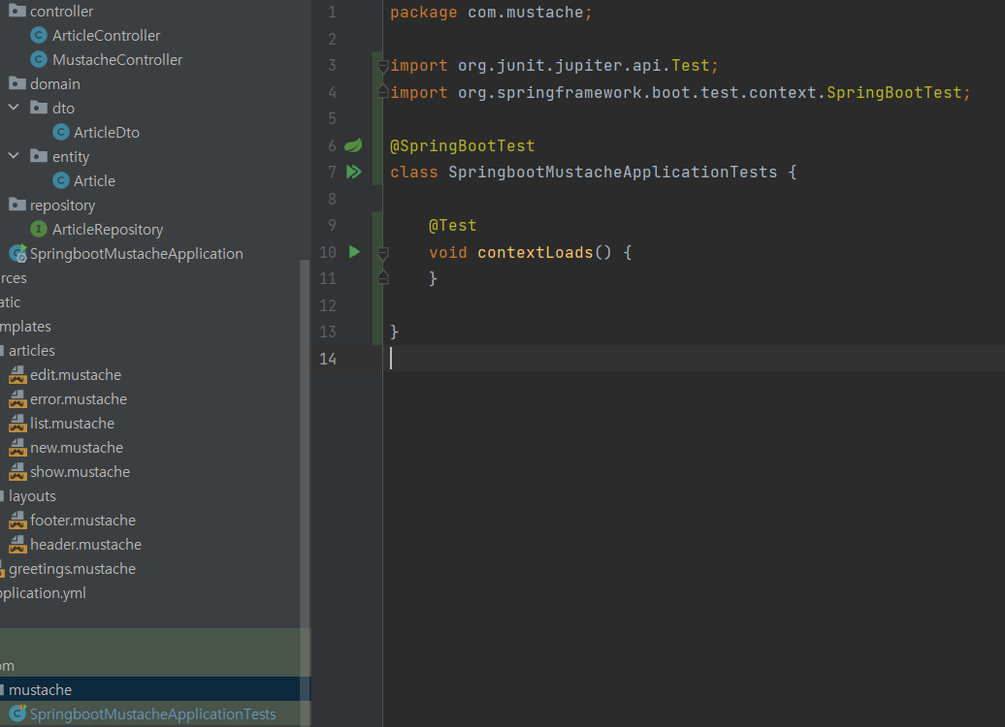
Task: Click the package com.mustache declaration
Action: click(x=491, y=13)
